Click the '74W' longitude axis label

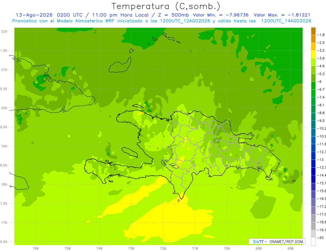[99, 248]
